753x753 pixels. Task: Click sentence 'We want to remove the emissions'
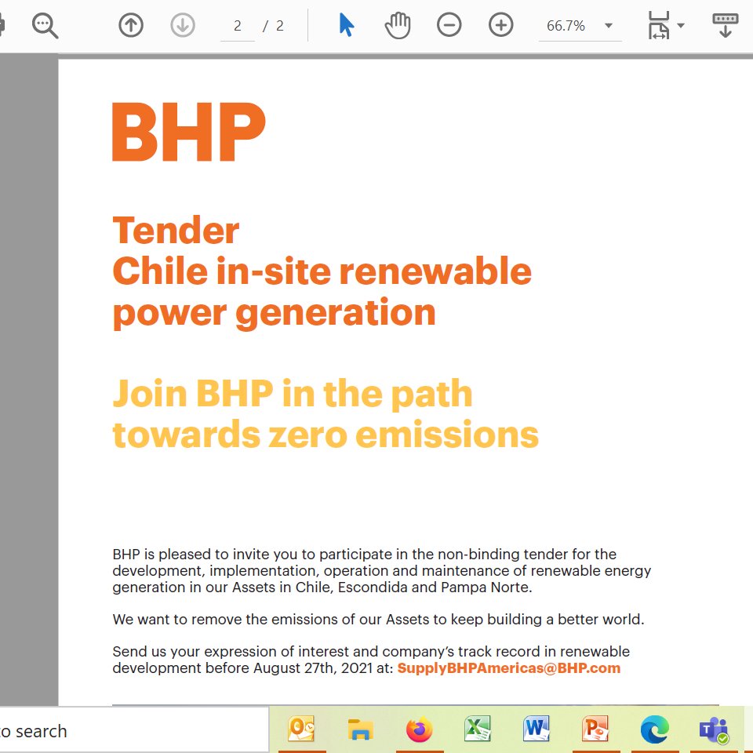tap(227, 620)
